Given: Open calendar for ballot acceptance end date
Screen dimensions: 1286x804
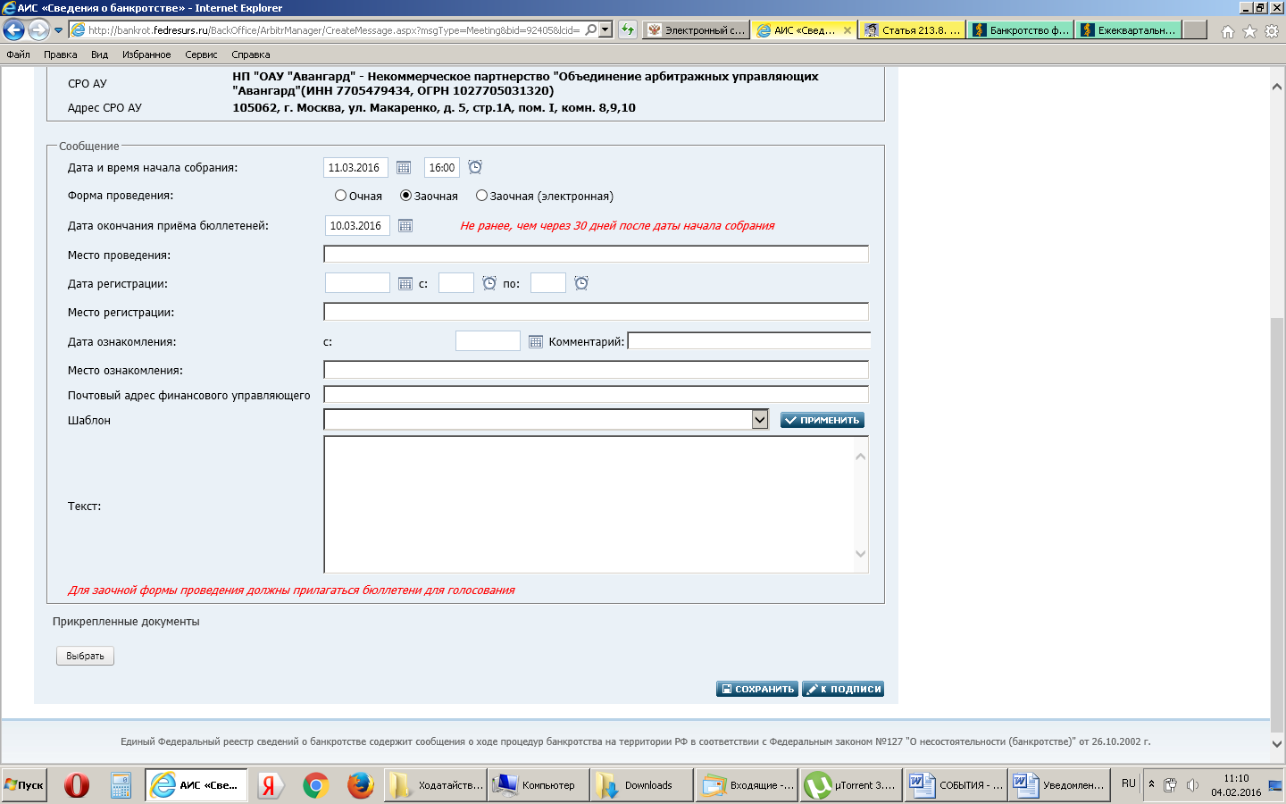Looking at the screenshot, I should (405, 226).
